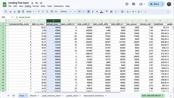Format as currency dollar icon

click(x=39, y=11)
